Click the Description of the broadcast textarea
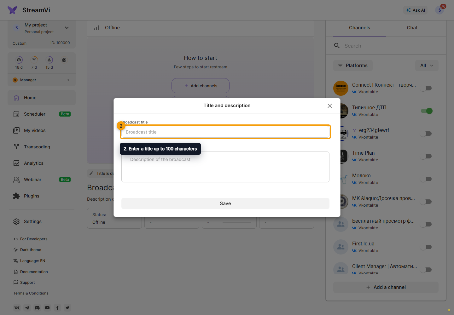This screenshot has width=454, height=315. (225, 167)
